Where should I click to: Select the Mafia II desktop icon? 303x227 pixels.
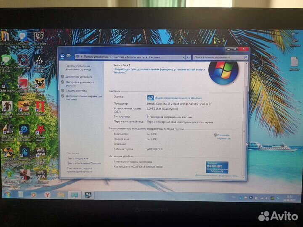point(40,108)
